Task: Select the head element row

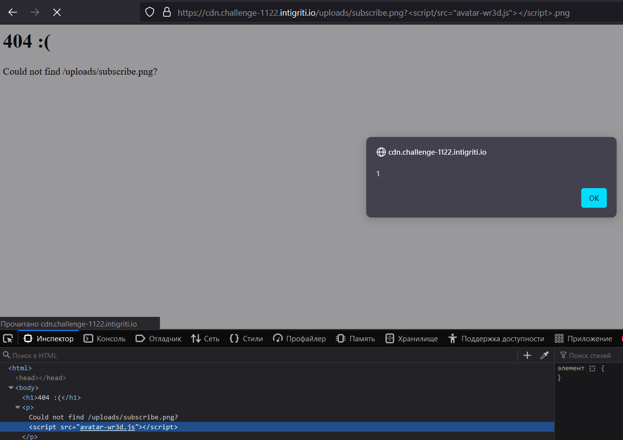Action: (x=277, y=378)
